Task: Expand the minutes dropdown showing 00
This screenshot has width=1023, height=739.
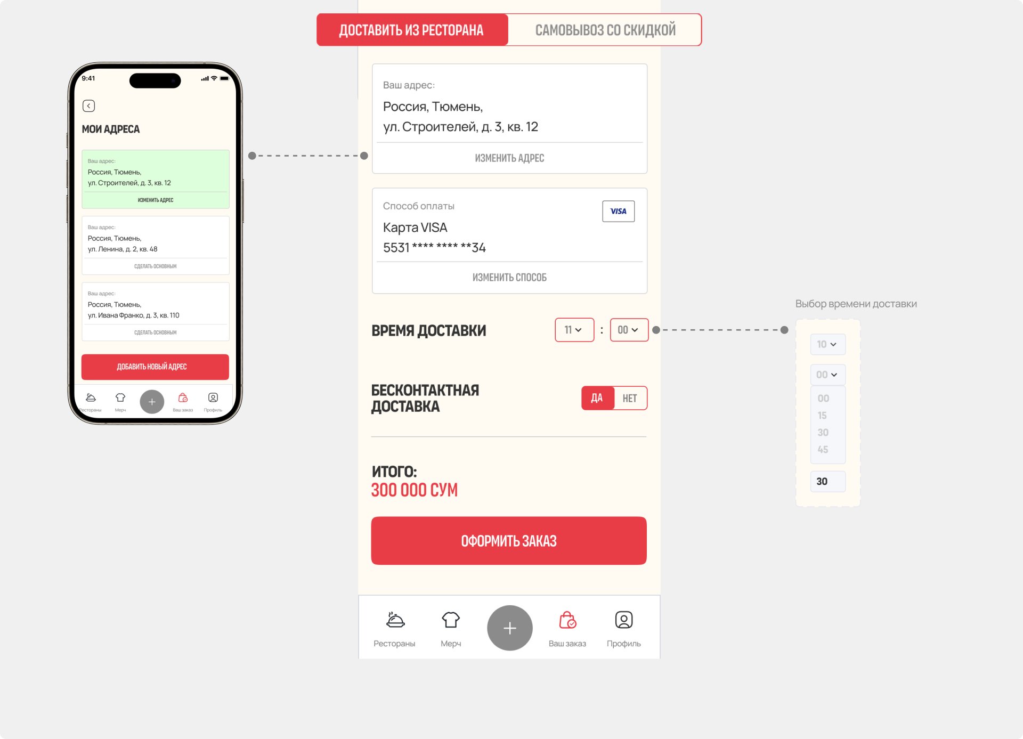Action: tap(628, 330)
